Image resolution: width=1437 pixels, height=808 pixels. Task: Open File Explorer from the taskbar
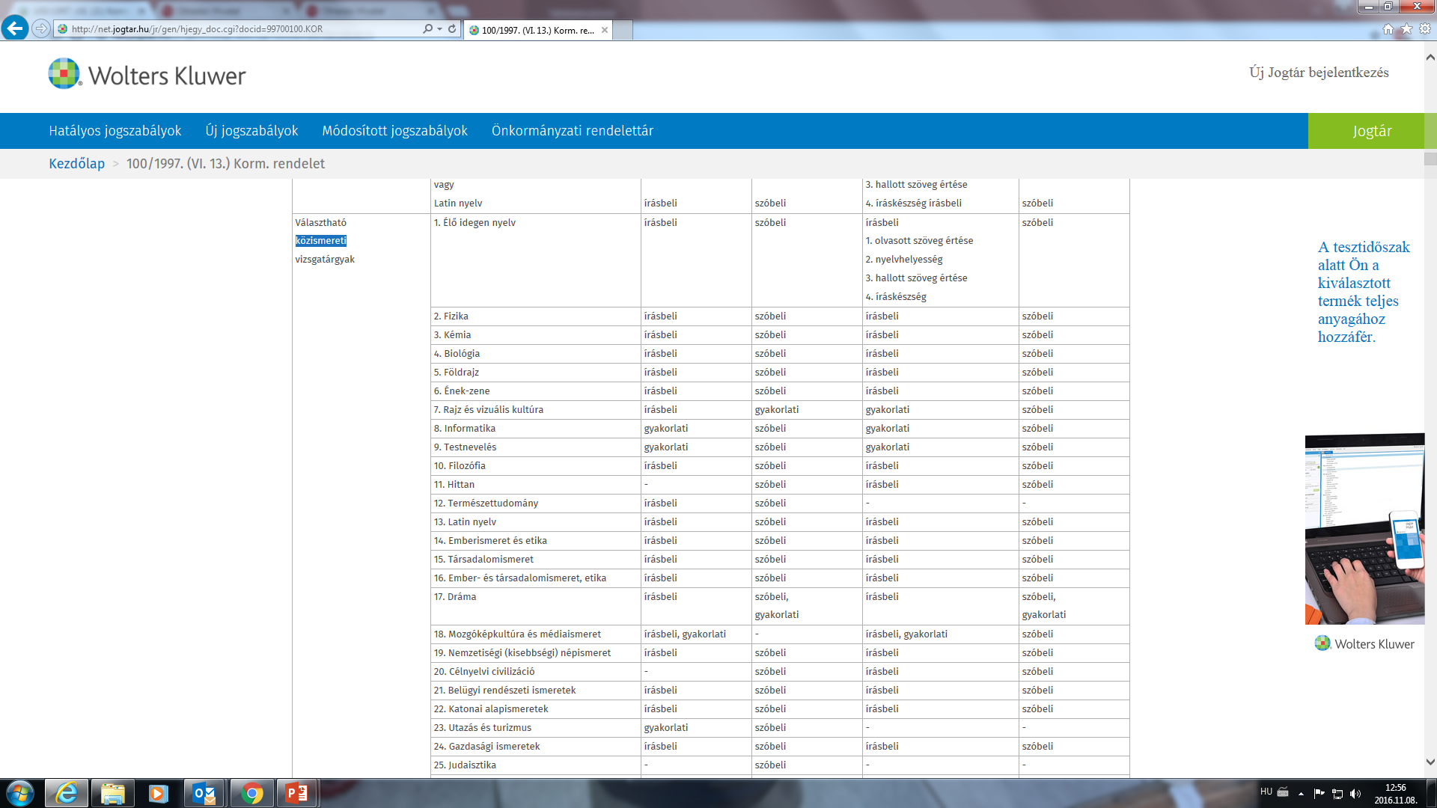tap(112, 793)
